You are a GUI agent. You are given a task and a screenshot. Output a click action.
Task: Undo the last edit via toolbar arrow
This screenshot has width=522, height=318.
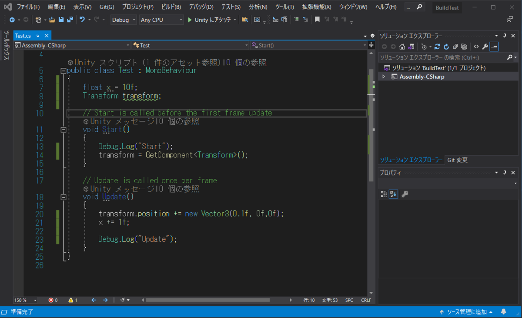click(x=82, y=20)
